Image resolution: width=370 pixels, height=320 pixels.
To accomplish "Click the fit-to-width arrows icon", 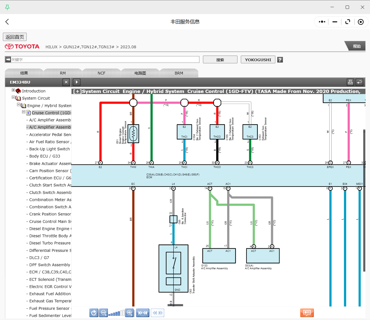I will tap(142, 313).
